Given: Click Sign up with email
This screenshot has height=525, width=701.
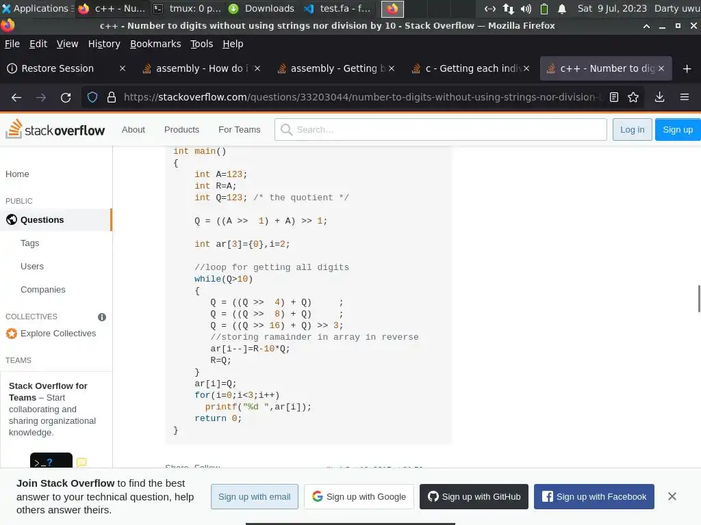Looking at the screenshot, I should pyautogui.click(x=255, y=496).
